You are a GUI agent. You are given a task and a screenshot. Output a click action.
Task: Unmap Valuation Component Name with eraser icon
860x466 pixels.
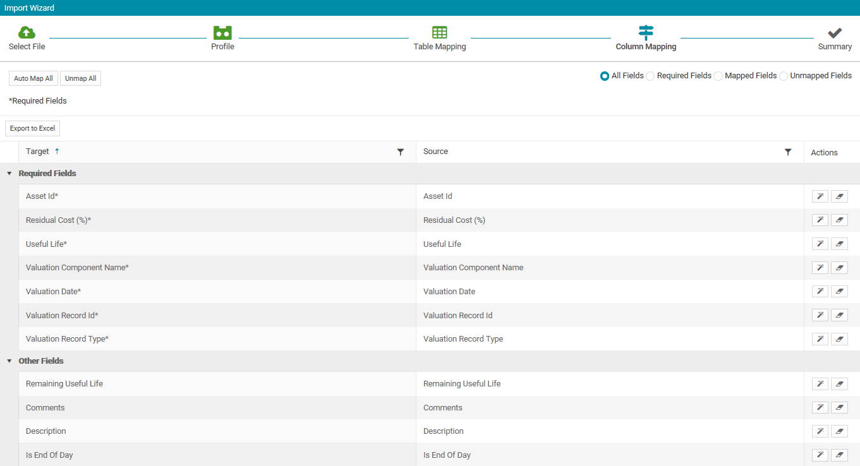pos(839,268)
